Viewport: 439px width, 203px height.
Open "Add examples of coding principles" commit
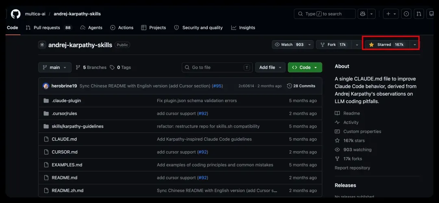[x=215, y=165]
